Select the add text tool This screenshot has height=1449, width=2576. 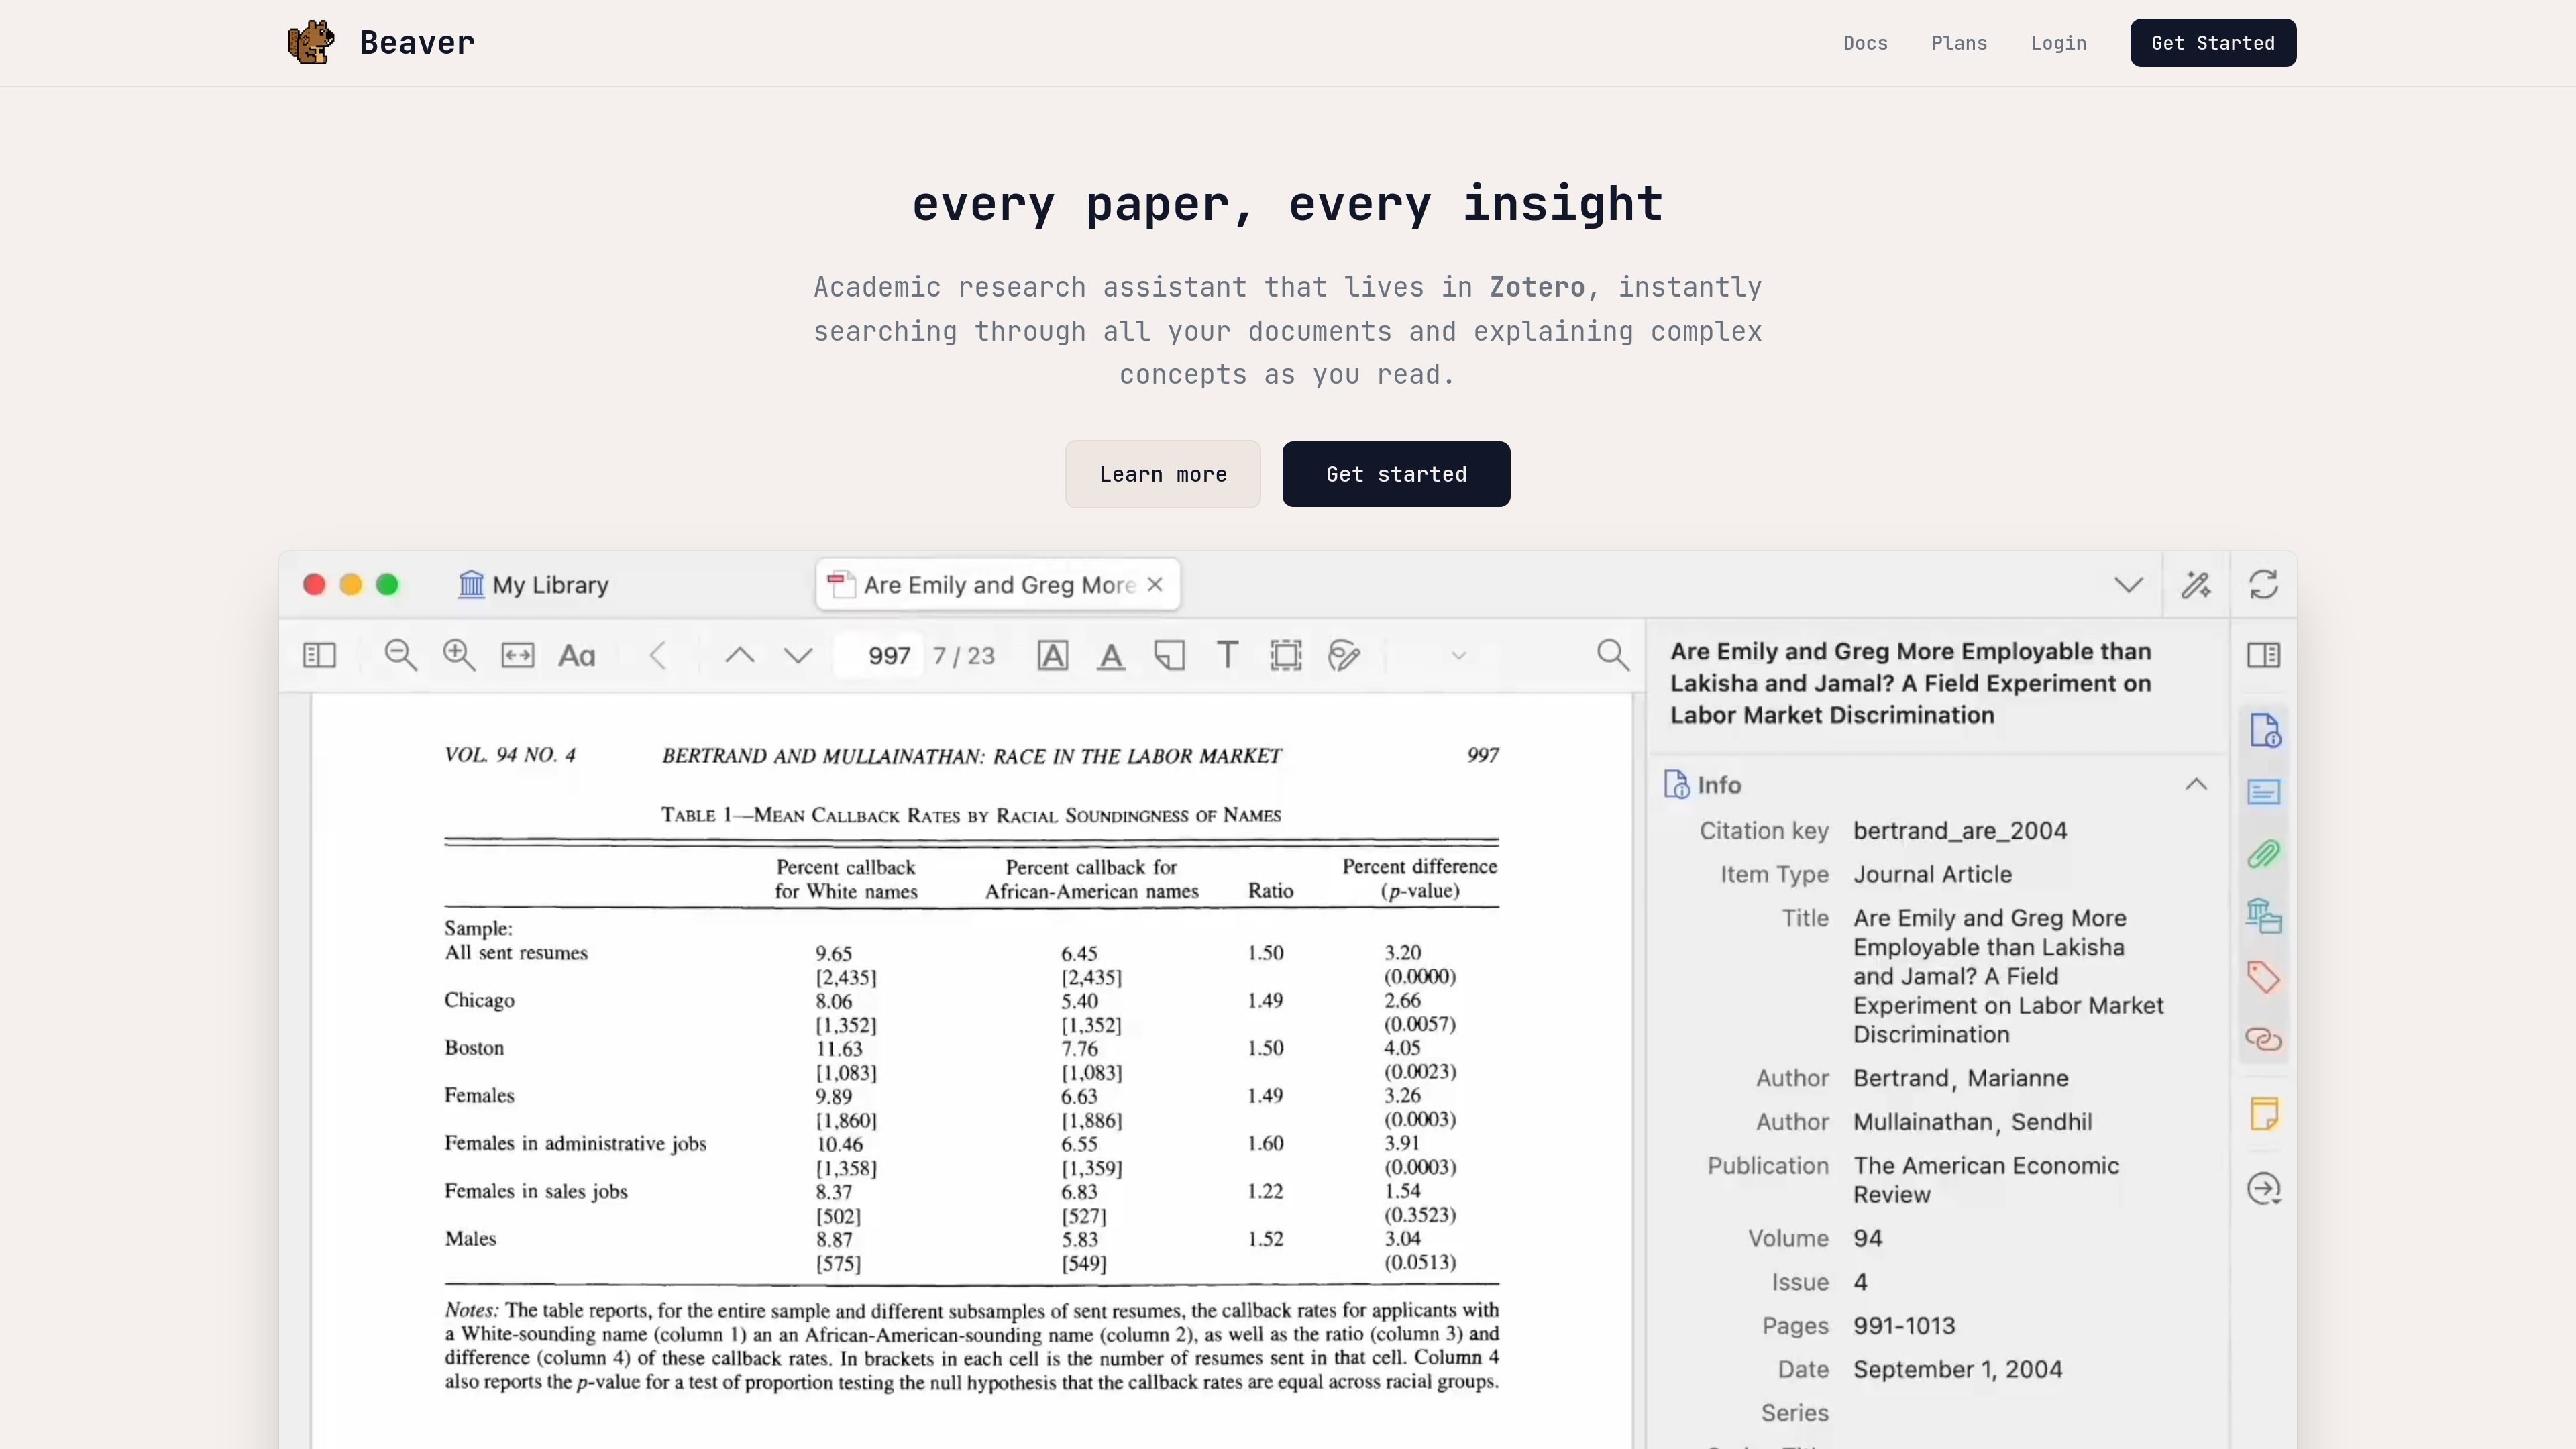click(1227, 655)
